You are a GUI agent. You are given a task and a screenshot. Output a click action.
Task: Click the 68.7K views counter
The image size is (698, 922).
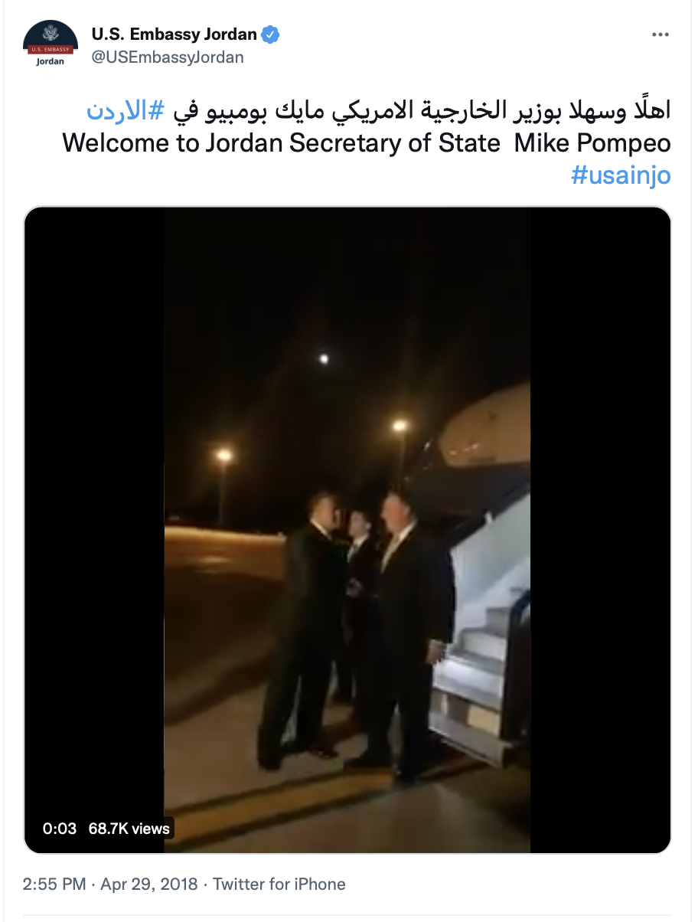pyautogui.click(x=129, y=829)
